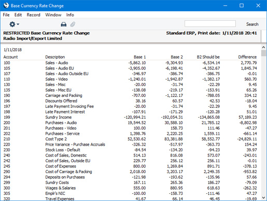267x201 pixels.
Task: Click the application logo in the title bar
Action: point(6,5)
